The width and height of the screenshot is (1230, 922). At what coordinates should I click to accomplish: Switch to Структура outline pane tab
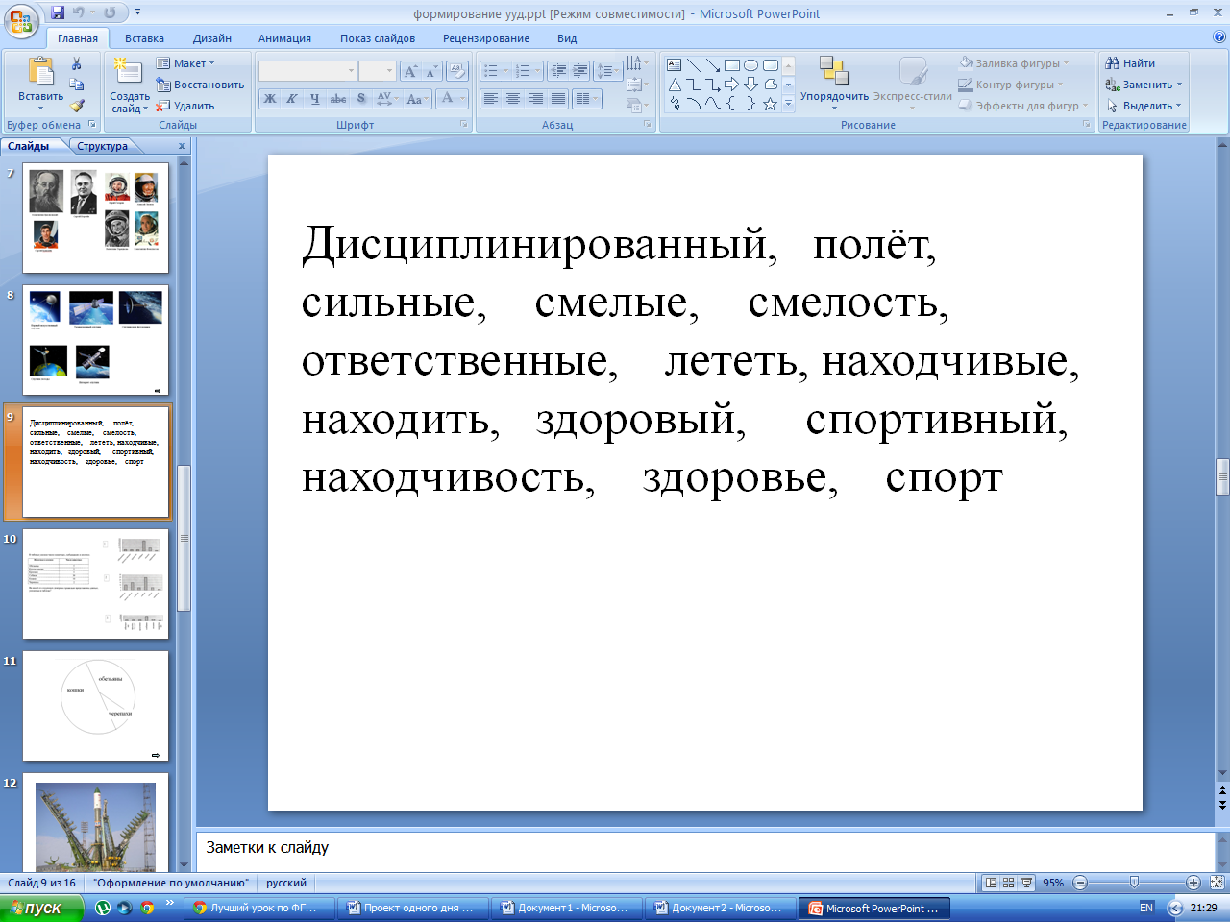103,146
